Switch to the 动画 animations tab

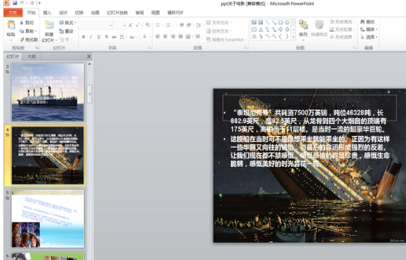pyautogui.click(x=95, y=12)
